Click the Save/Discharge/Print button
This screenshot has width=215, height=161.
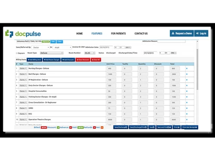tap(138, 127)
